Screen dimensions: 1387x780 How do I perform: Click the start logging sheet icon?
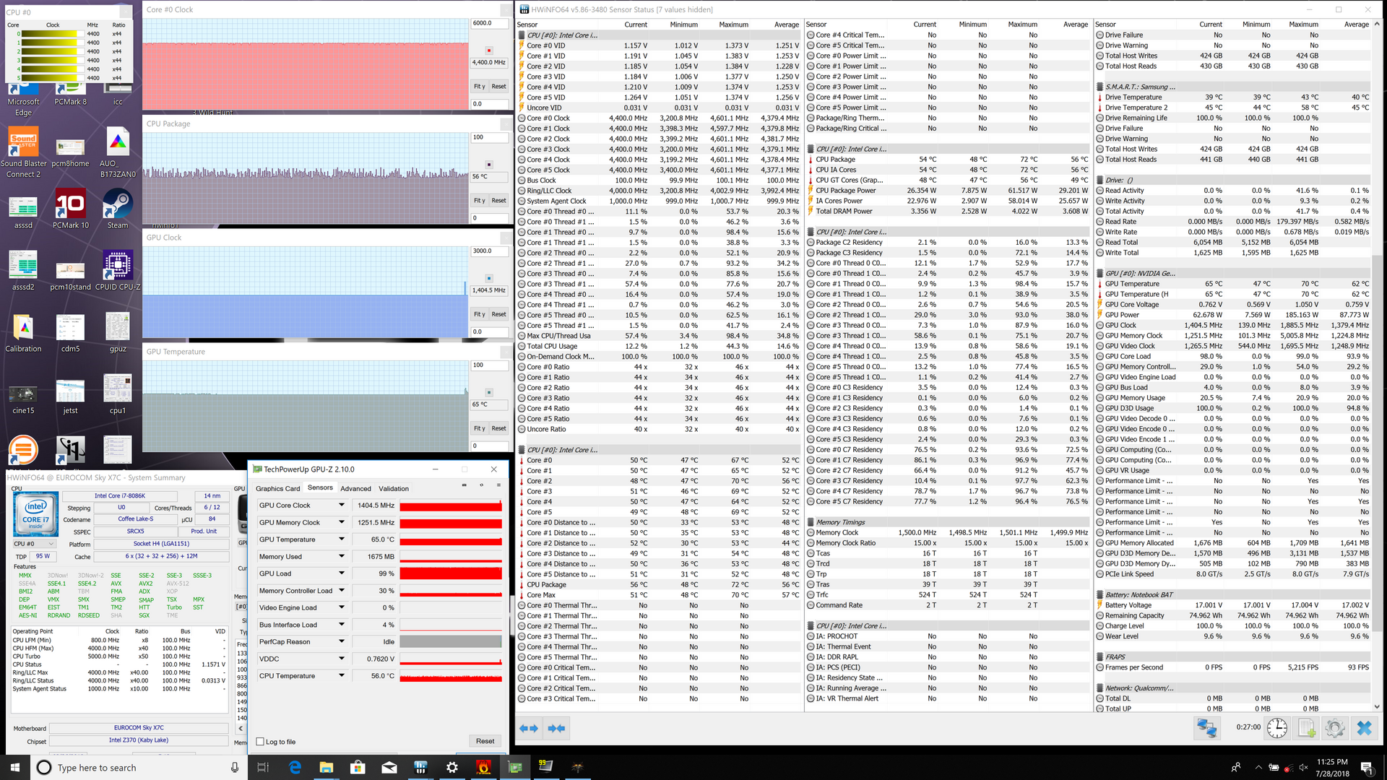[1307, 728]
